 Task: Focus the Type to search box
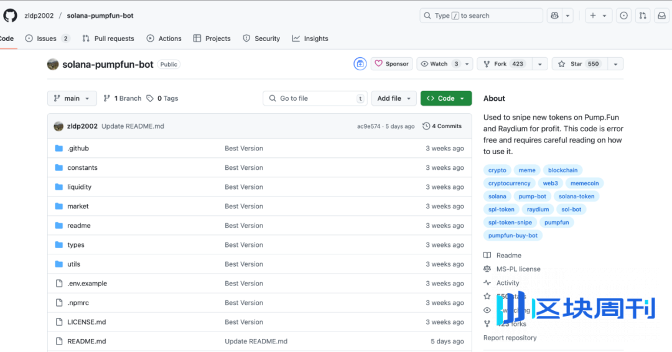click(481, 16)
